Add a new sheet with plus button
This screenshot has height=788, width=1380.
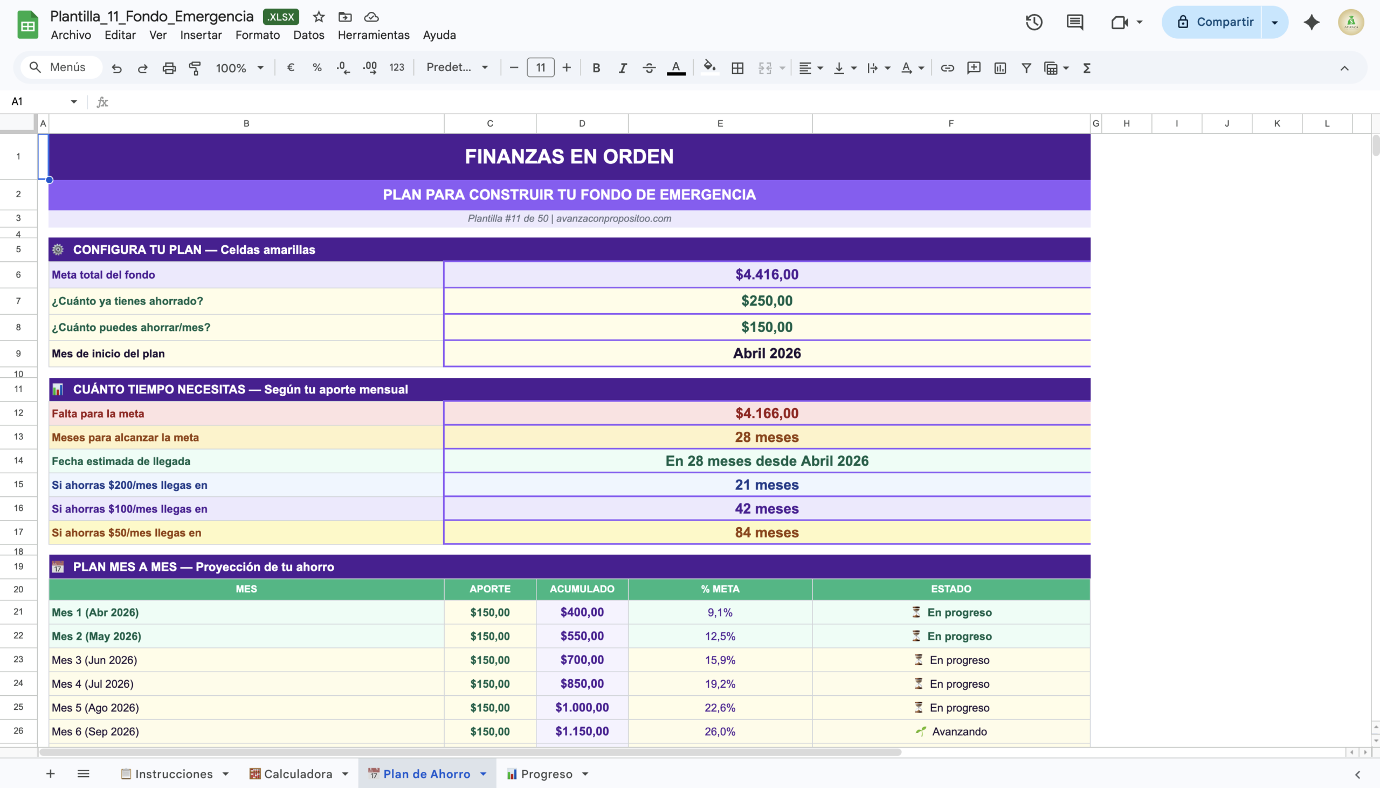[x=50, y=774]
